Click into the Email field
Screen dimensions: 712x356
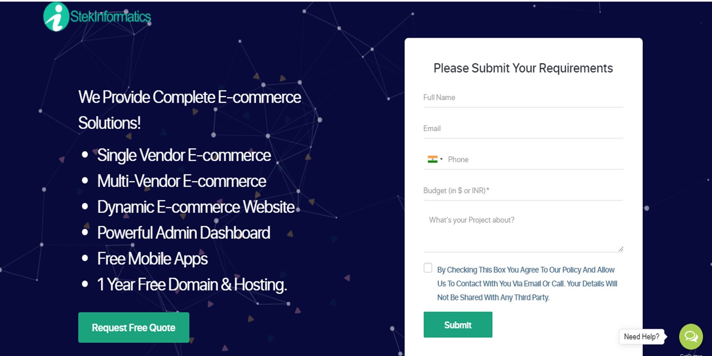[x=523, y=129]
